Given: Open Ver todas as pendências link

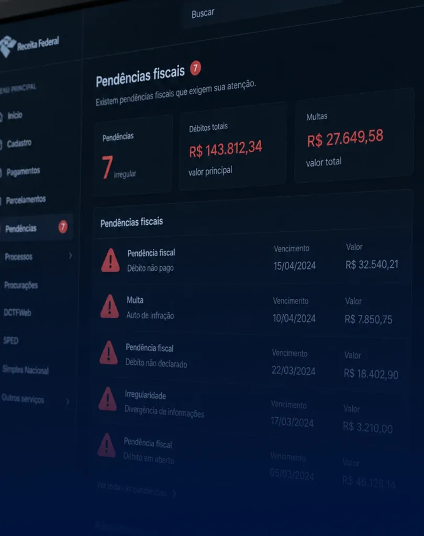Looking at the screenshot, I should 131,489.
